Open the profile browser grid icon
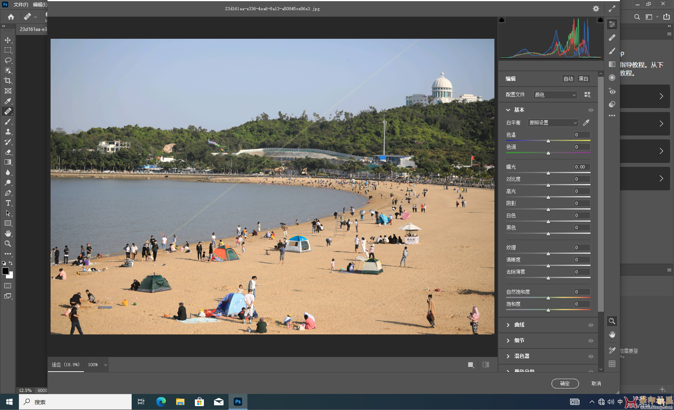Screen dimensions: 674x410 pos(587,95)
